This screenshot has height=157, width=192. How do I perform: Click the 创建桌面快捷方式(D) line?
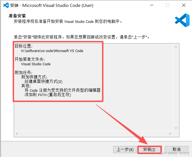tap(43, 82)
